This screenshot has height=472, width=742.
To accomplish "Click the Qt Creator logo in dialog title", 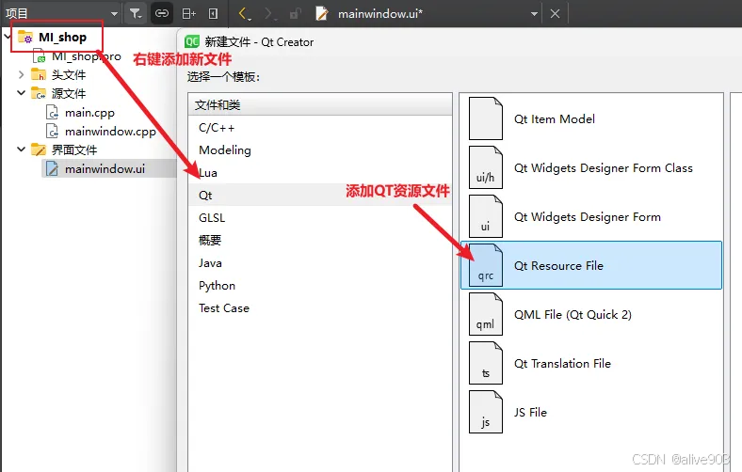I will tap(192, 41).
